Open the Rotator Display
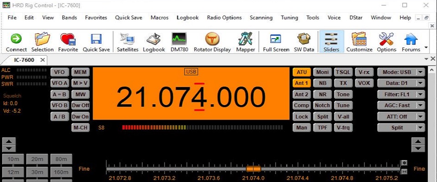The height and width of the screenshot is (182, 437). click(212, 42)
